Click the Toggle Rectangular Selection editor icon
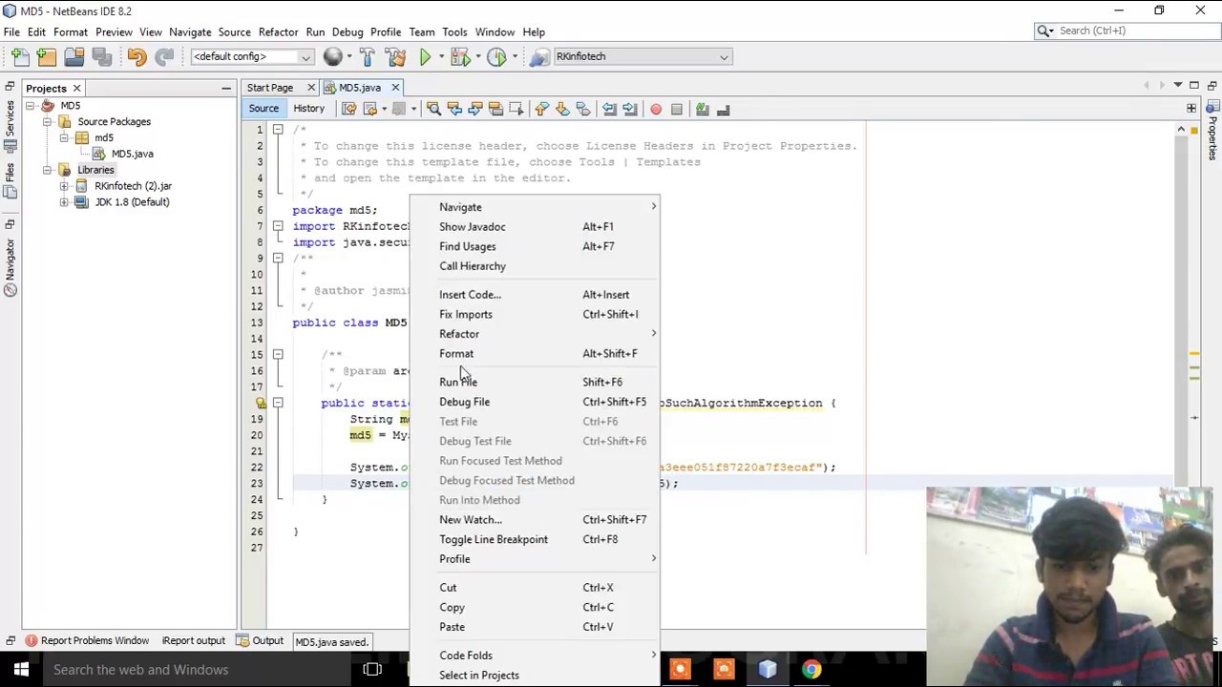 [516, 109]
